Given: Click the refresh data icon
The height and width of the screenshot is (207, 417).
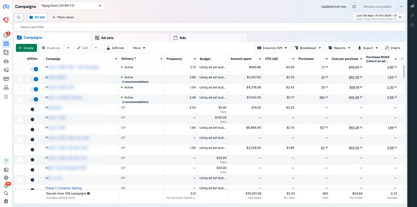Looking at the screenshot, I should pyautogui.click(x=354, y=7).
